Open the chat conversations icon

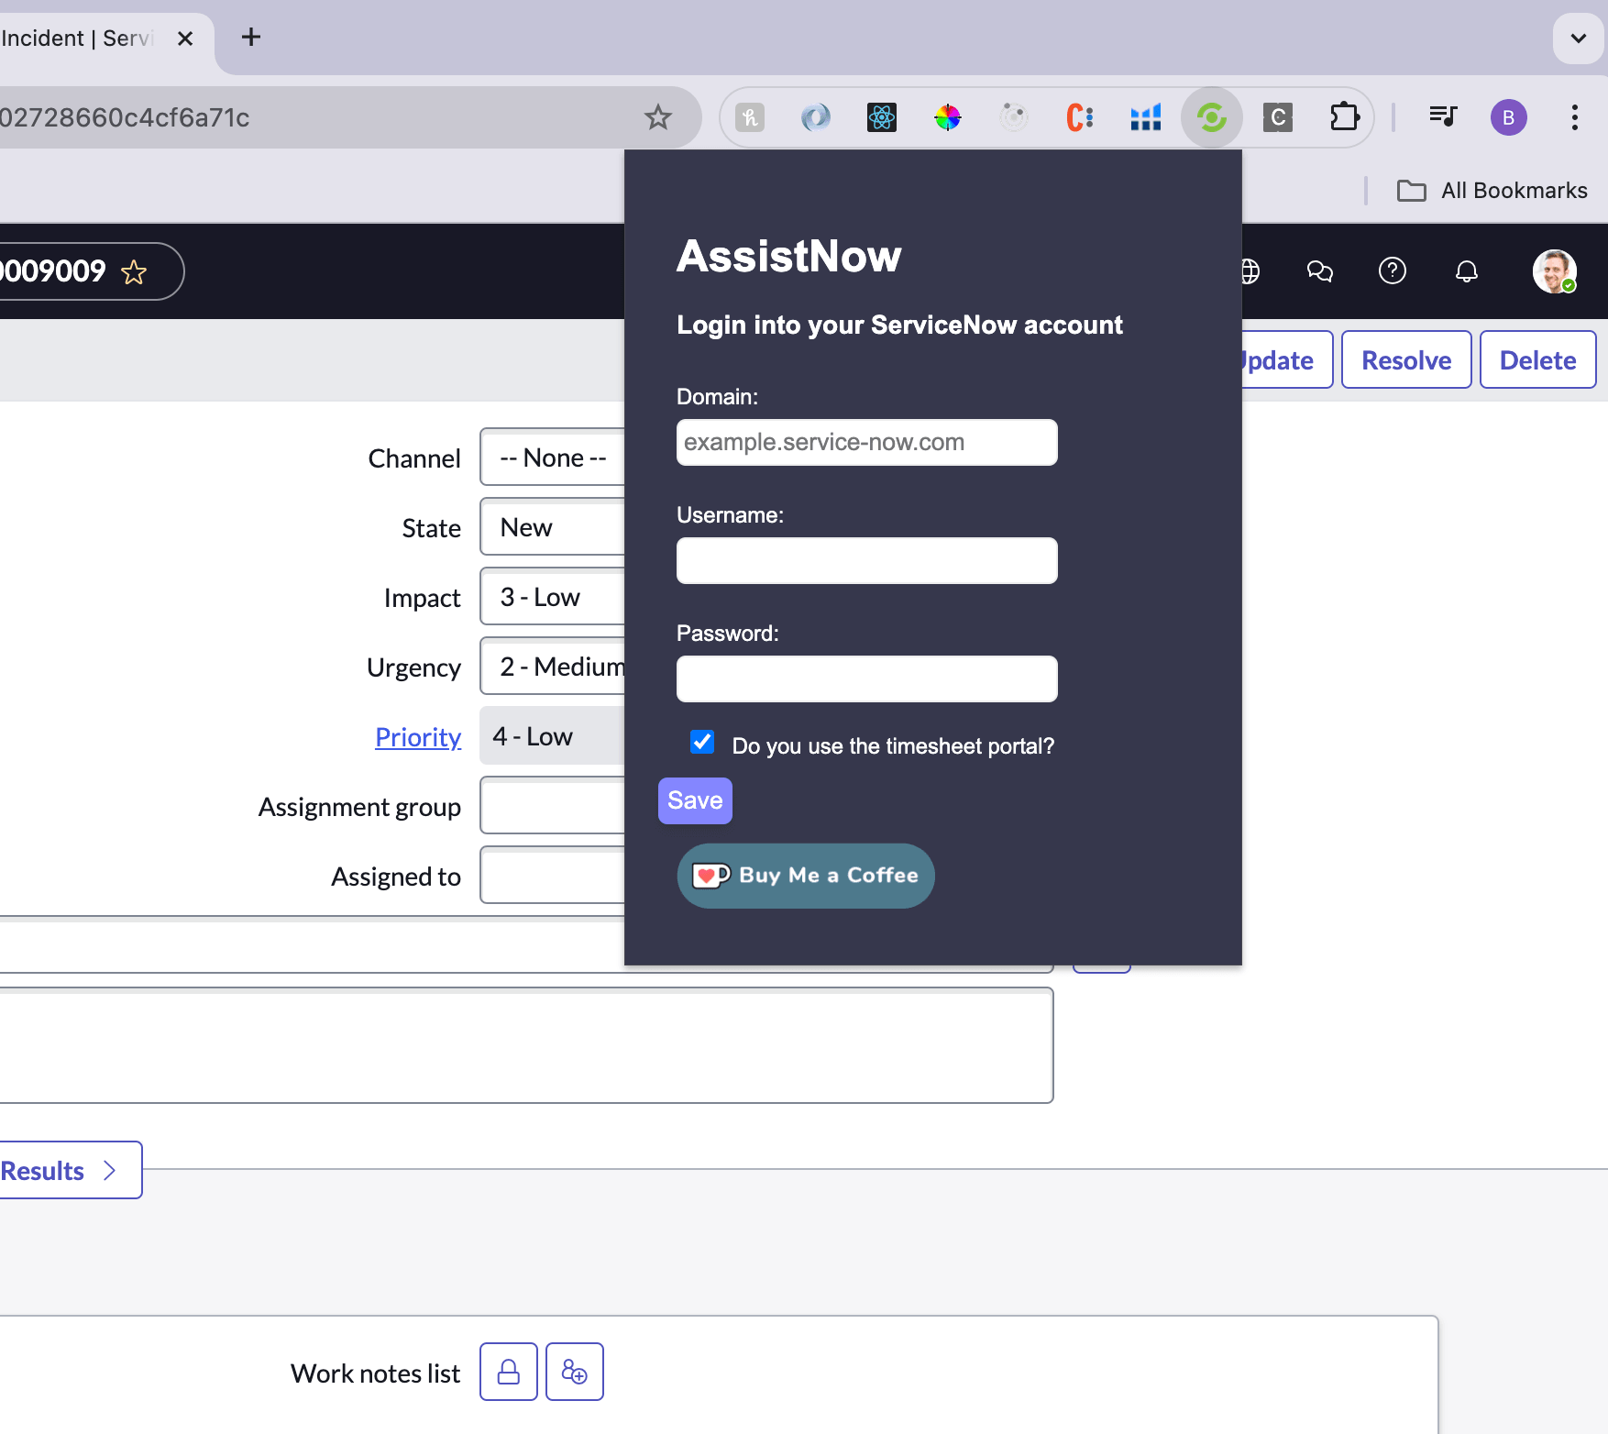click(x=1319, y=271)
